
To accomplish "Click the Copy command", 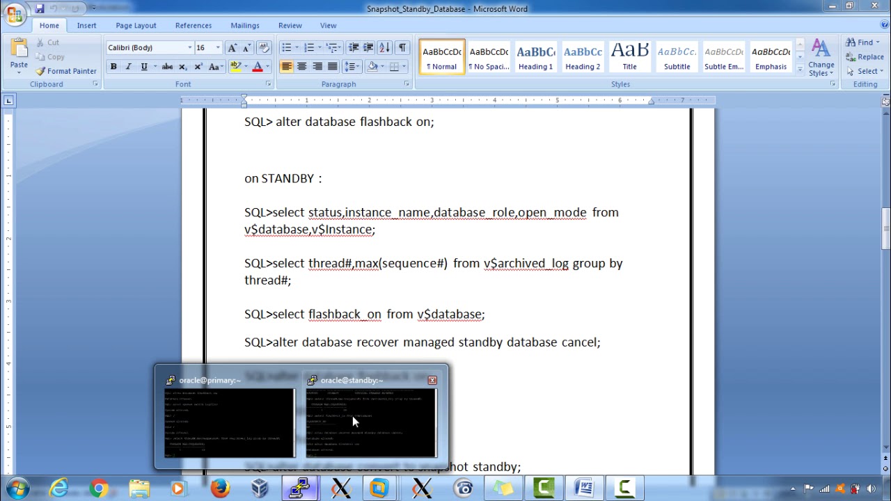I will [x=49, y=57].
